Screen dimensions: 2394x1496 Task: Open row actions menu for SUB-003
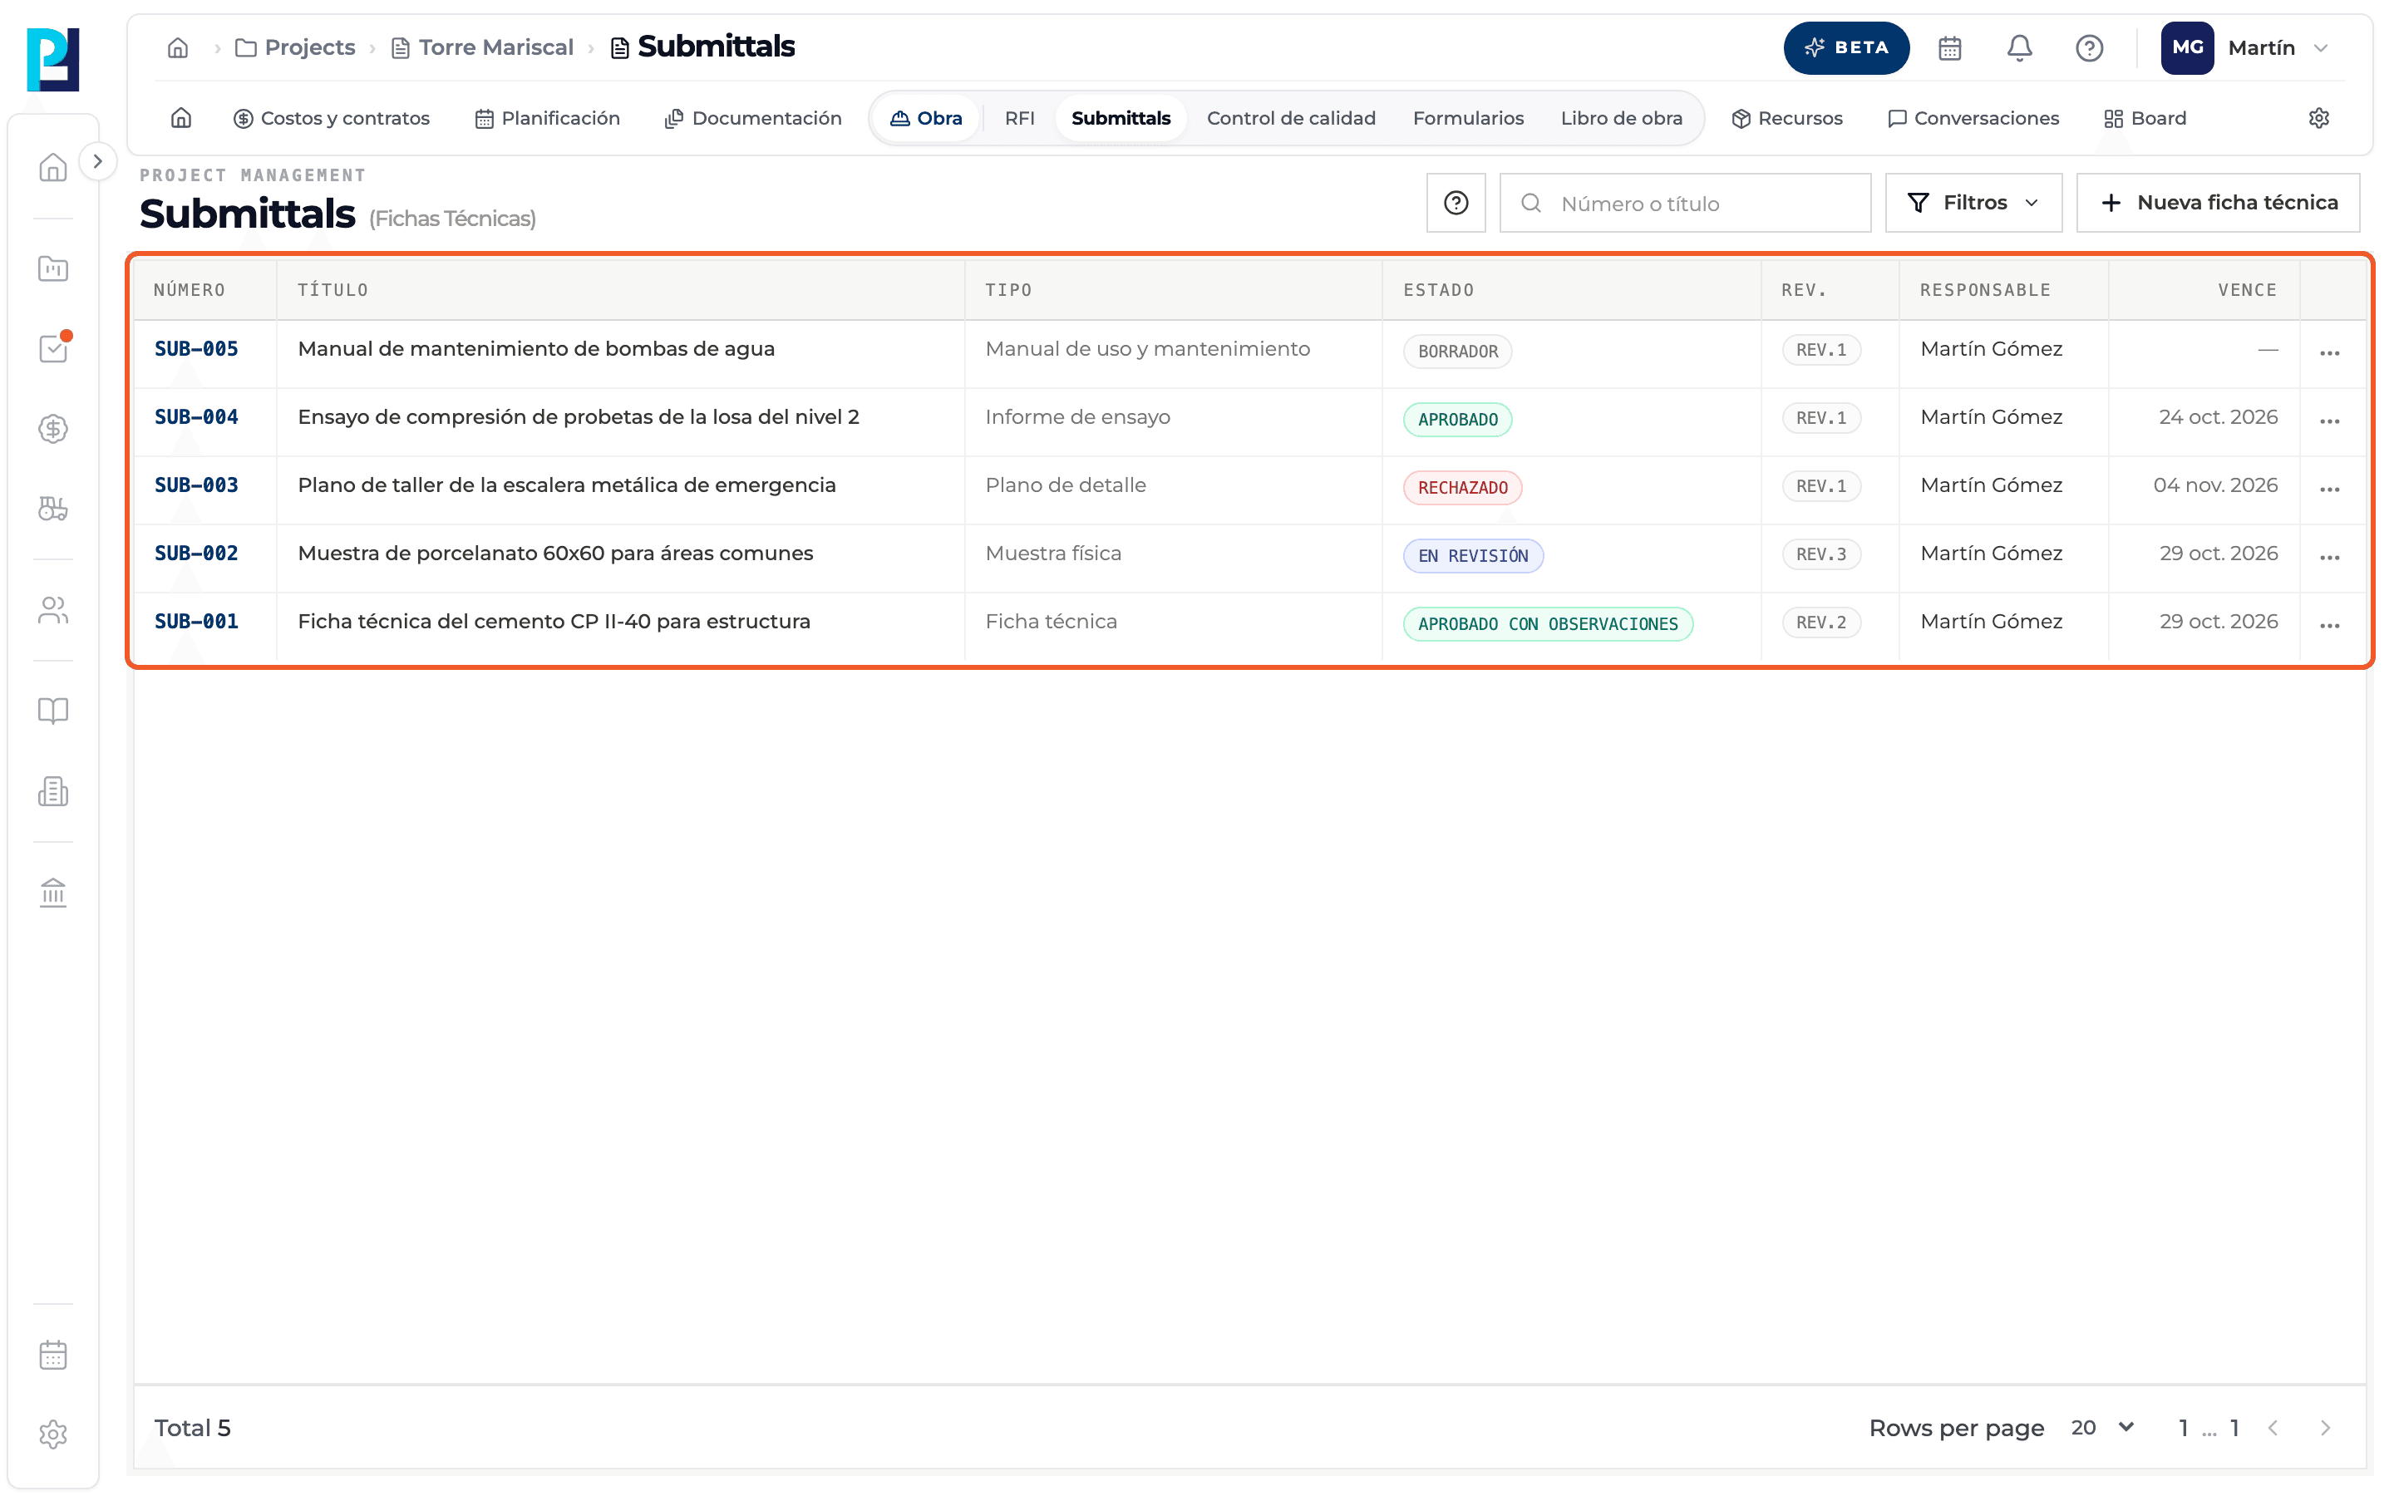pyautogui.click(x=2330, y=490)
